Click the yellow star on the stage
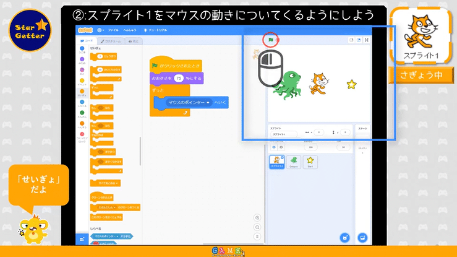This screenshot has height=257, width=457. pos(352,84)
